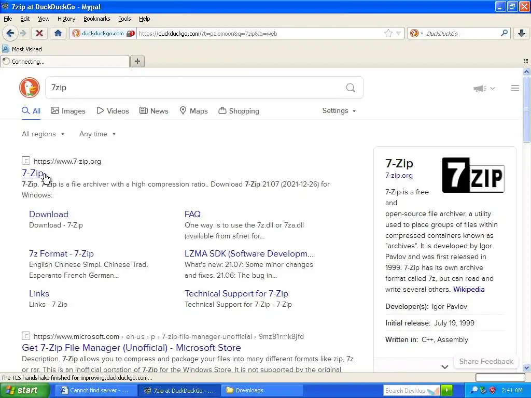Open the File menu
Image resolution: width=531 pixels, height=398 pixels.
pyautogui.click(x=8, y=19)
